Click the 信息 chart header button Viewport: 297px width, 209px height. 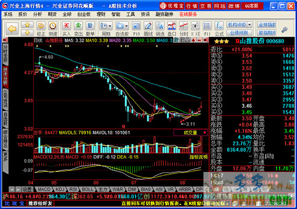185,40
